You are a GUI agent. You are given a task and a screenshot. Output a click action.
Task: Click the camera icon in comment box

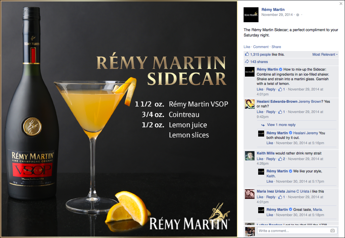pyautogui.click(x=332, y=230)
